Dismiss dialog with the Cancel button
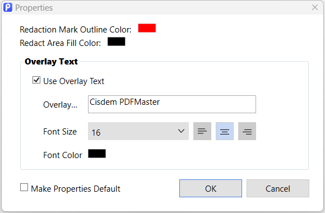This screenshot has width=325, height=213. pyautogui.click(x=278, y=188)
